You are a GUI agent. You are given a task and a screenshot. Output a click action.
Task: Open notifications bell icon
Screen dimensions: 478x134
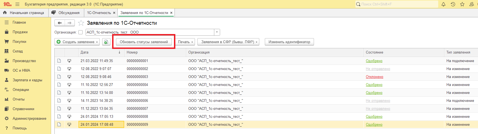[443, 4]
